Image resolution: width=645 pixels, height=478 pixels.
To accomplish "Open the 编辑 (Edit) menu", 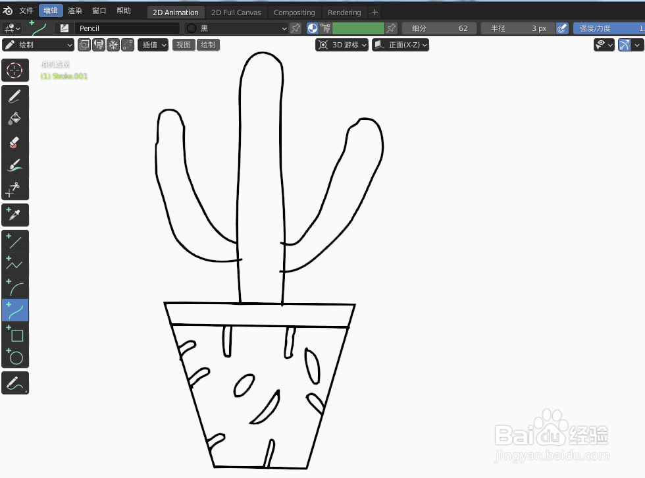I will [51, 11].
